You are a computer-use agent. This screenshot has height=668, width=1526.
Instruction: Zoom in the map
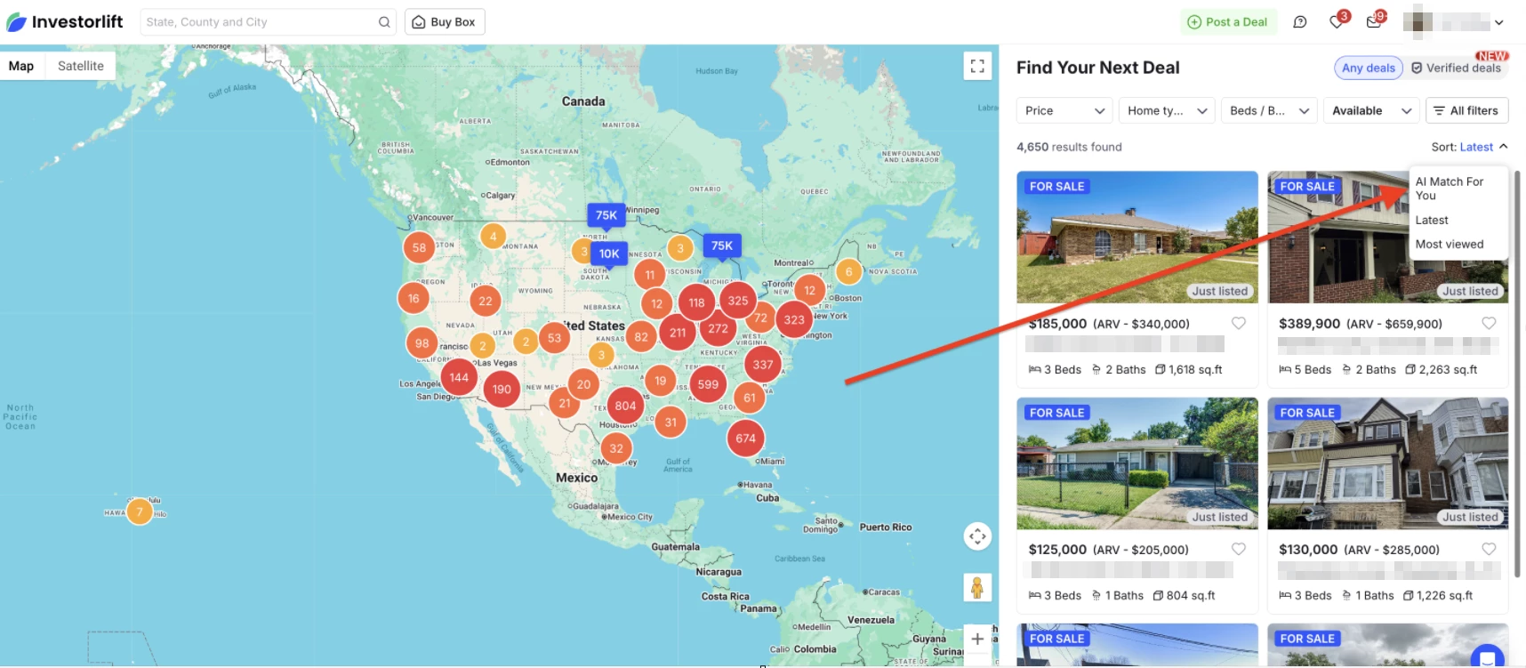click(x=977, y=639)
